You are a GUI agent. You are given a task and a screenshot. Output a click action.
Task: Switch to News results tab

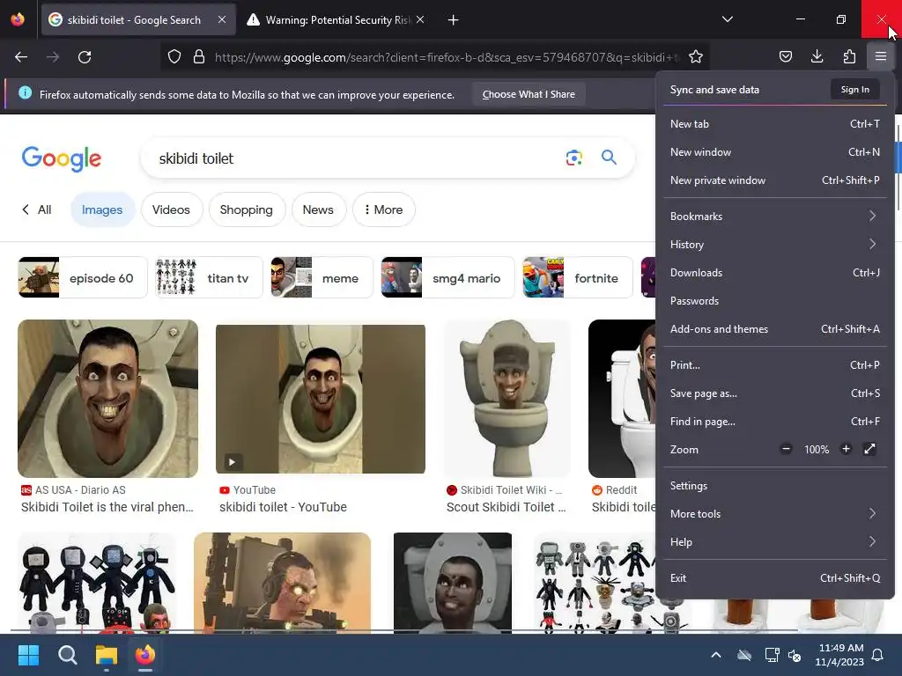tap(318, 209)
